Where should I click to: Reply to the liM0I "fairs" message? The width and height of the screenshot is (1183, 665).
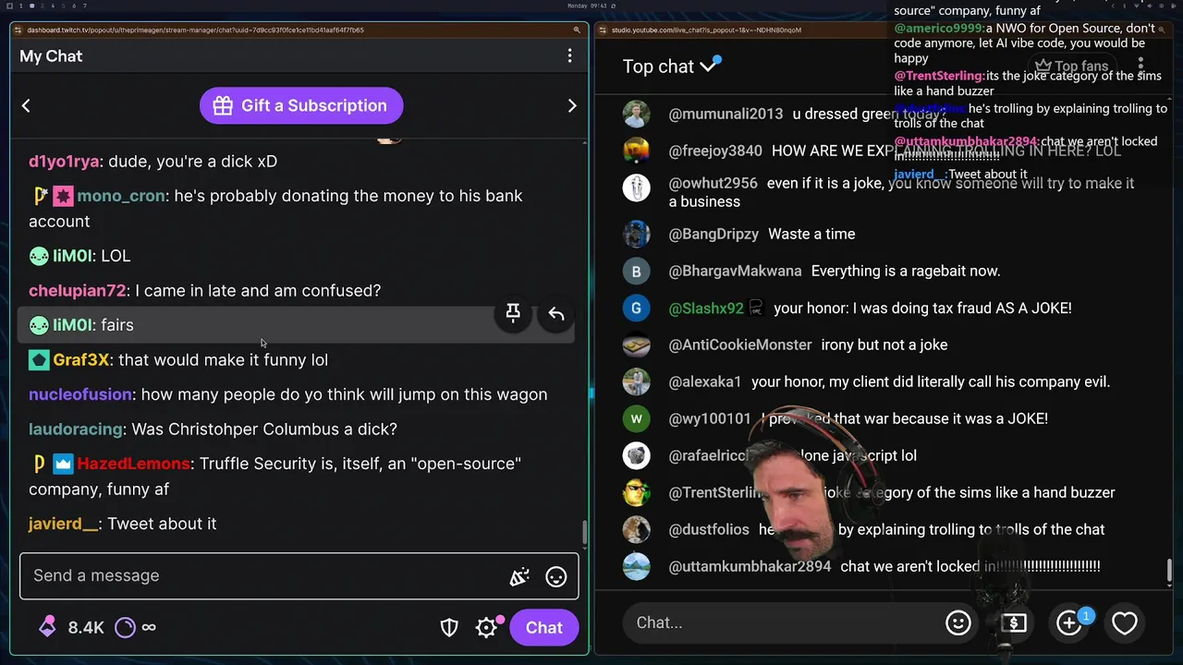tap(556, 314)
